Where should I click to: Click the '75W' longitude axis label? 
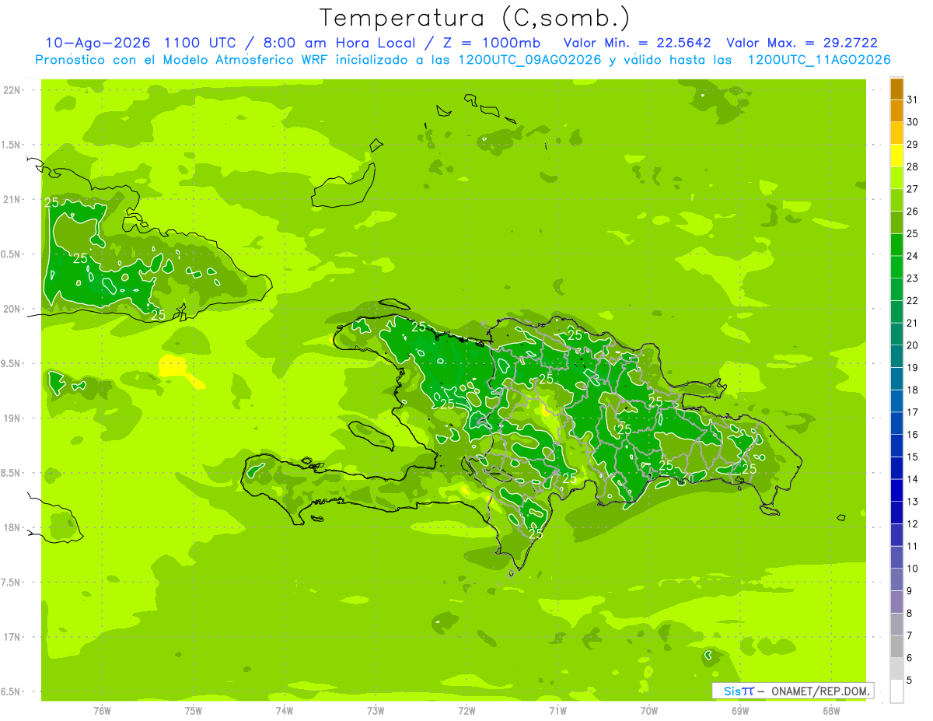coord(194,711)
